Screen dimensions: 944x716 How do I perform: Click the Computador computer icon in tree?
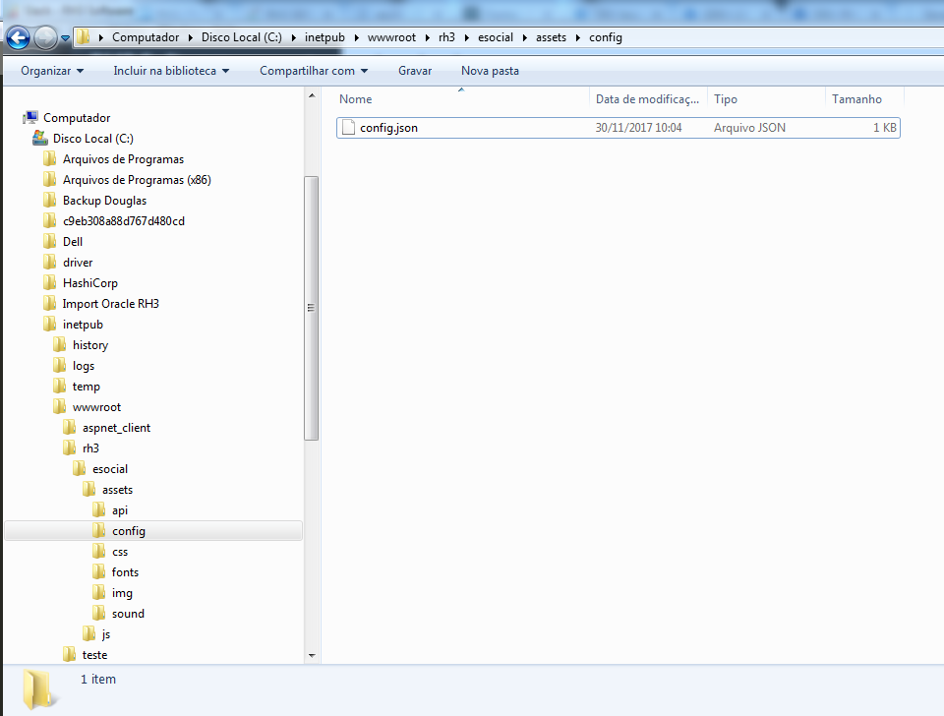coord(30,118)
